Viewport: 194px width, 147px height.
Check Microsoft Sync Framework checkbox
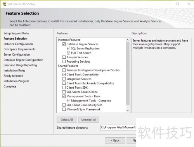pyautogui.click(x=64, y=109)
